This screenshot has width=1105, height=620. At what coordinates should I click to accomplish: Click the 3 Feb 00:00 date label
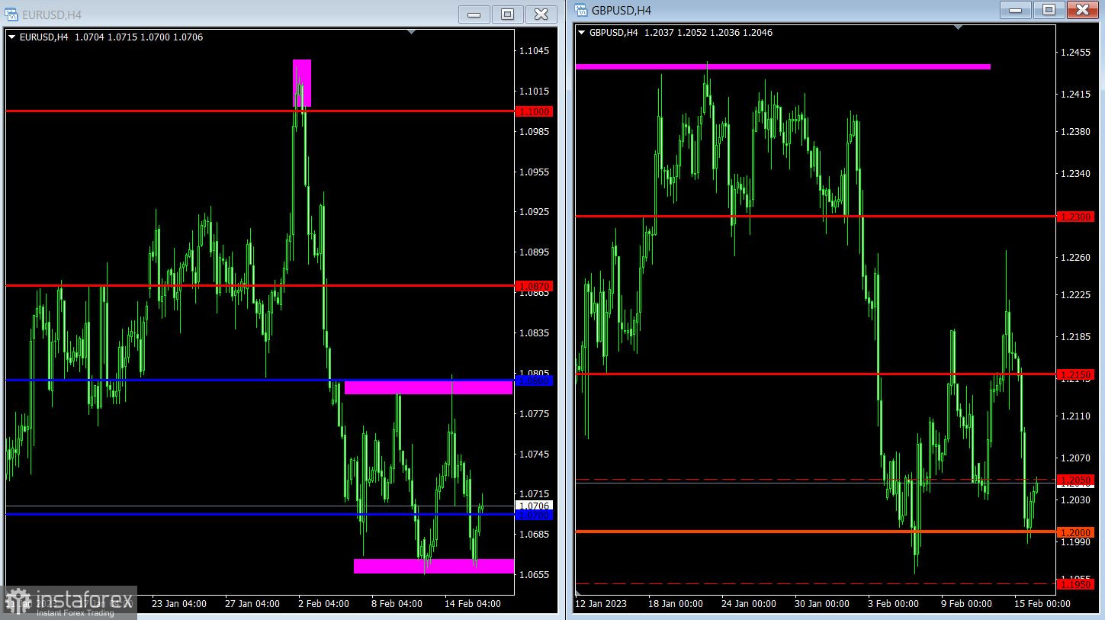click(893, 603)
